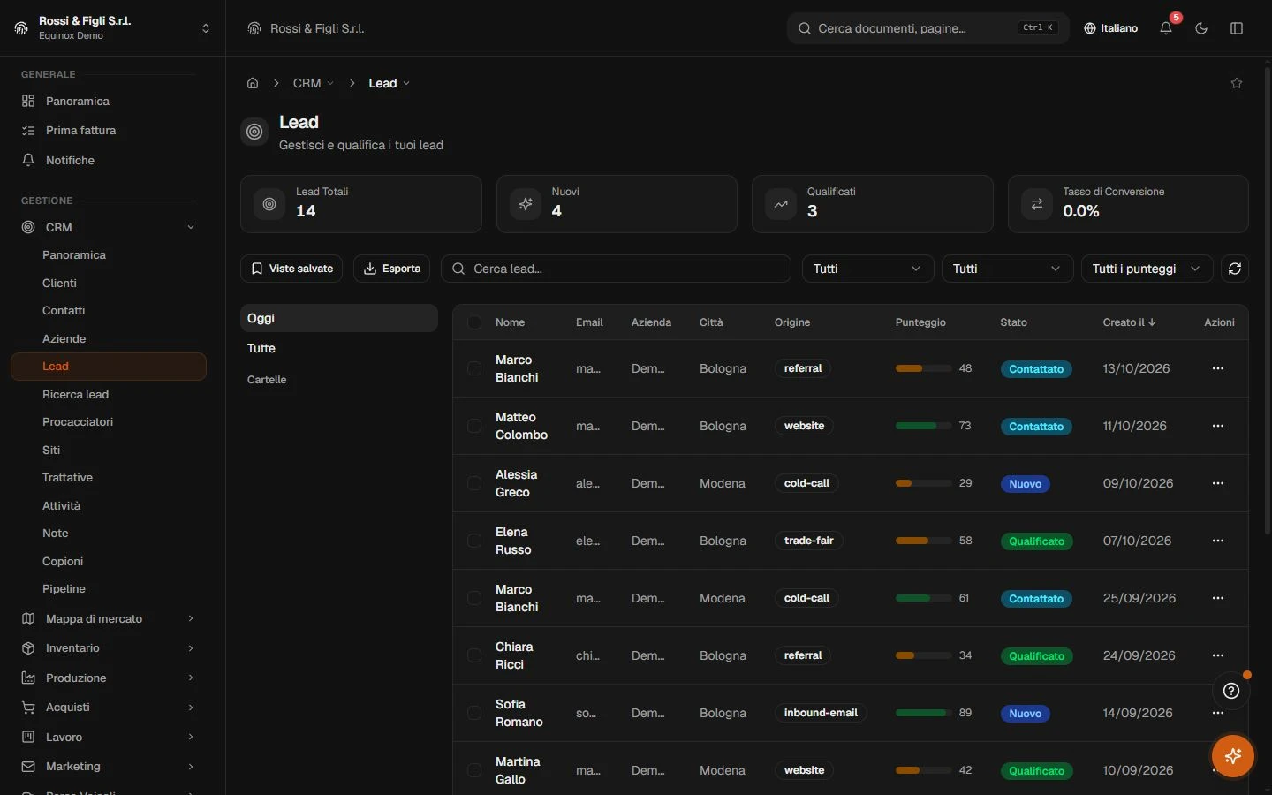Launch the orange AI assistant button

pyautogui.click(x=1233, y=756)
